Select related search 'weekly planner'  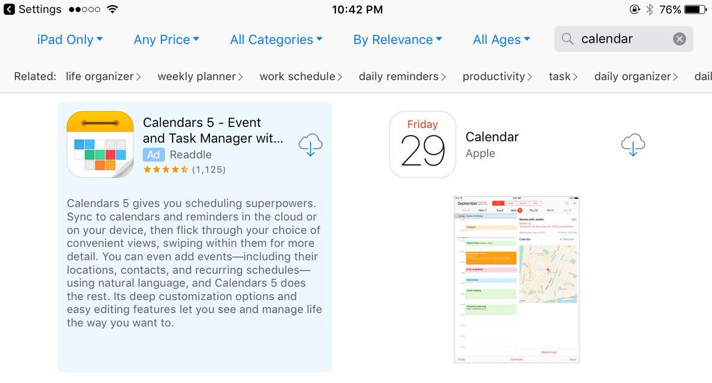point(201,76)
